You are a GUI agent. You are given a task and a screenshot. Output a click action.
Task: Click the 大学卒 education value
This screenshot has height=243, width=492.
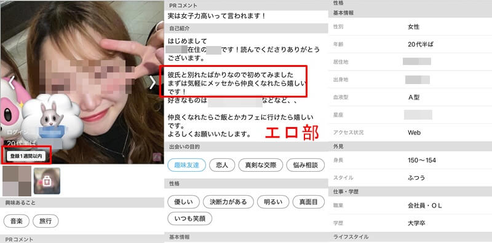tap(416, 223)
